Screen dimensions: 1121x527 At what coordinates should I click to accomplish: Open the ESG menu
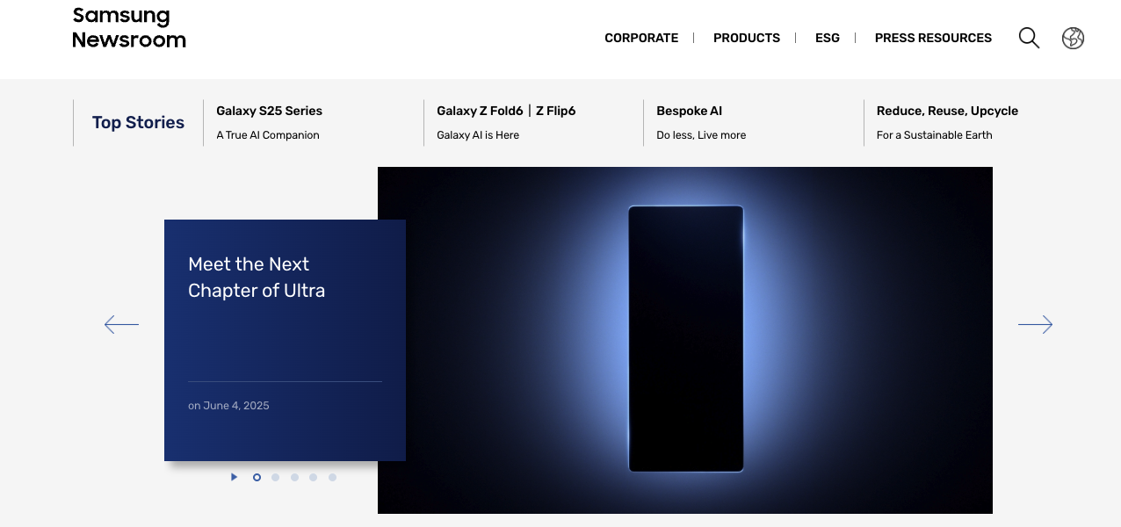(x=828, y=38)
